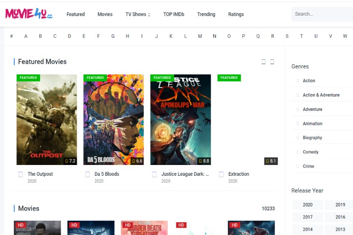Filter titles starting with letter C
Screen dimensions: 353x235
click(x=55, y=36)
